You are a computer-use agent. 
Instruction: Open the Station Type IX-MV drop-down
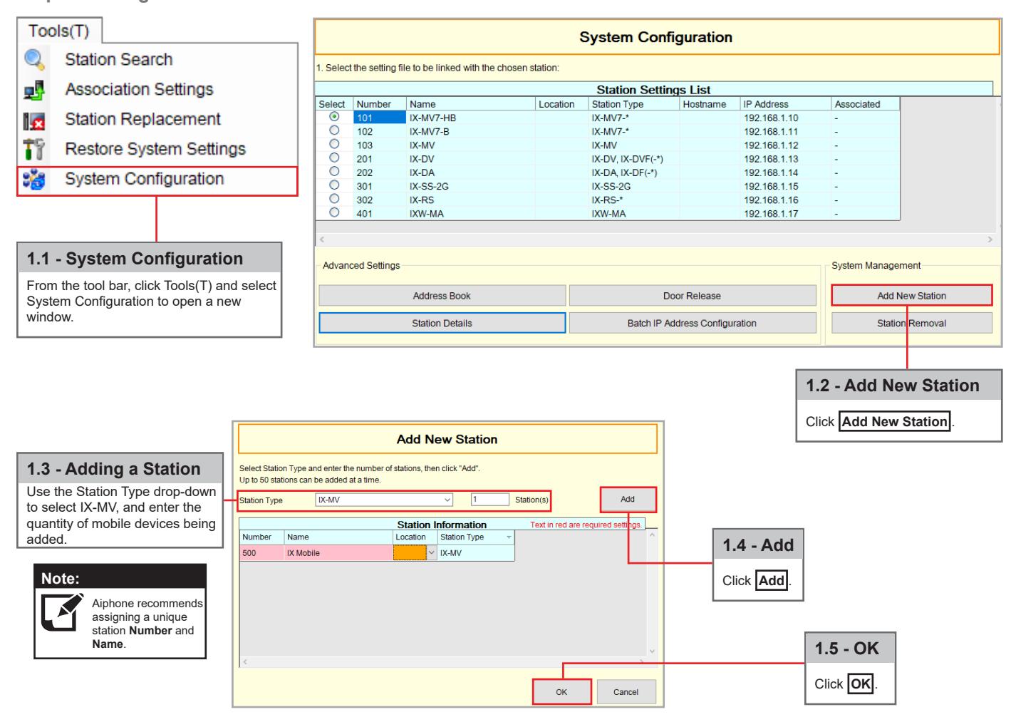[384, 500]
